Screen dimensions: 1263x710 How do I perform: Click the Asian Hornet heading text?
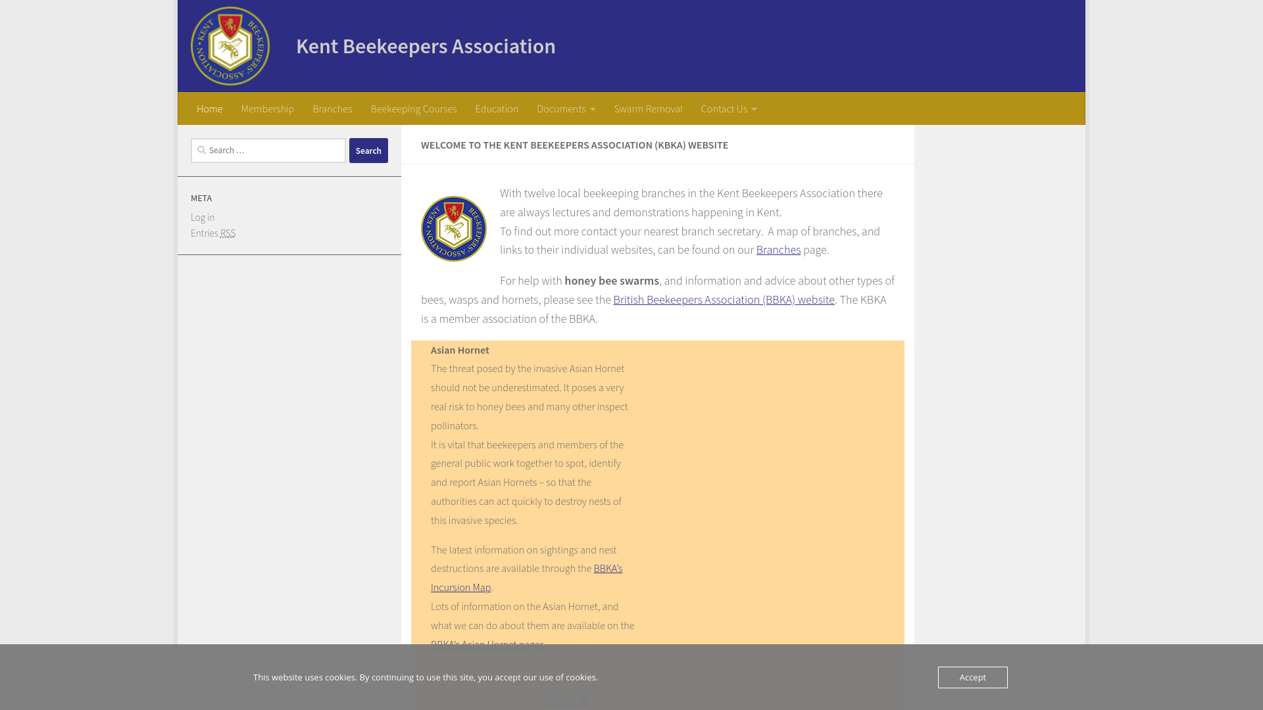[460, 350]
